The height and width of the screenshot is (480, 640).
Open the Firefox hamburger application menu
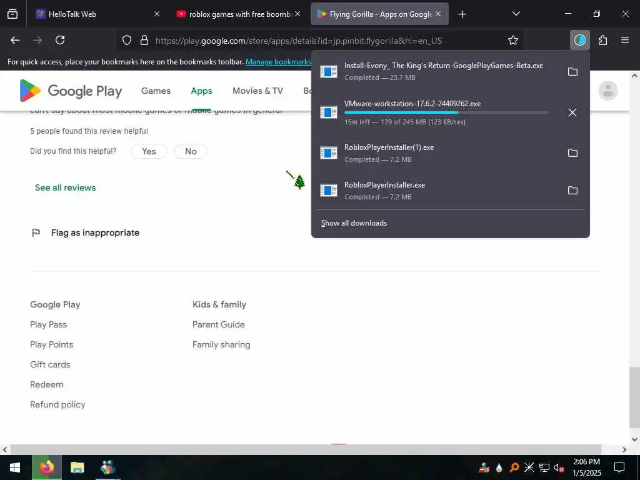tap(624, 40)
